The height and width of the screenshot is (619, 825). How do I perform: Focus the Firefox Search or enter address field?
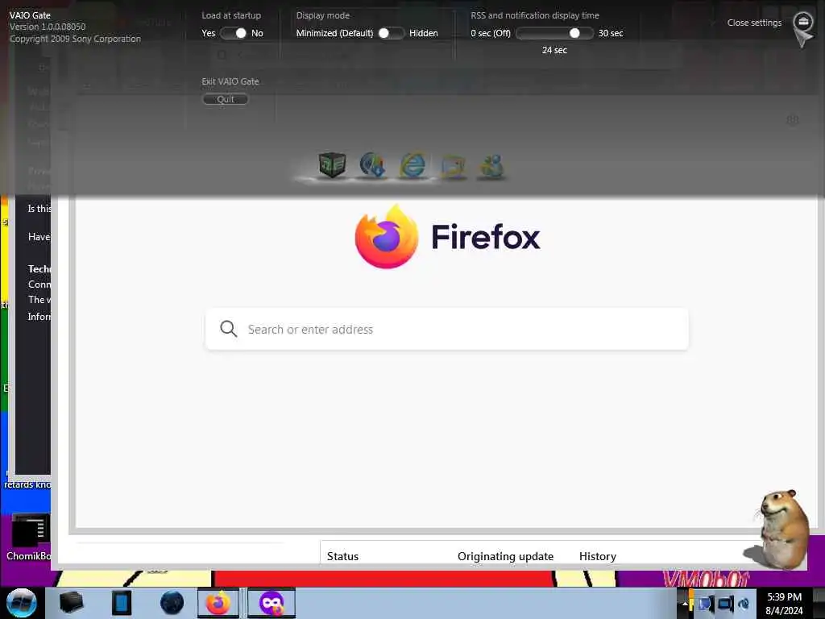(446, 329)
